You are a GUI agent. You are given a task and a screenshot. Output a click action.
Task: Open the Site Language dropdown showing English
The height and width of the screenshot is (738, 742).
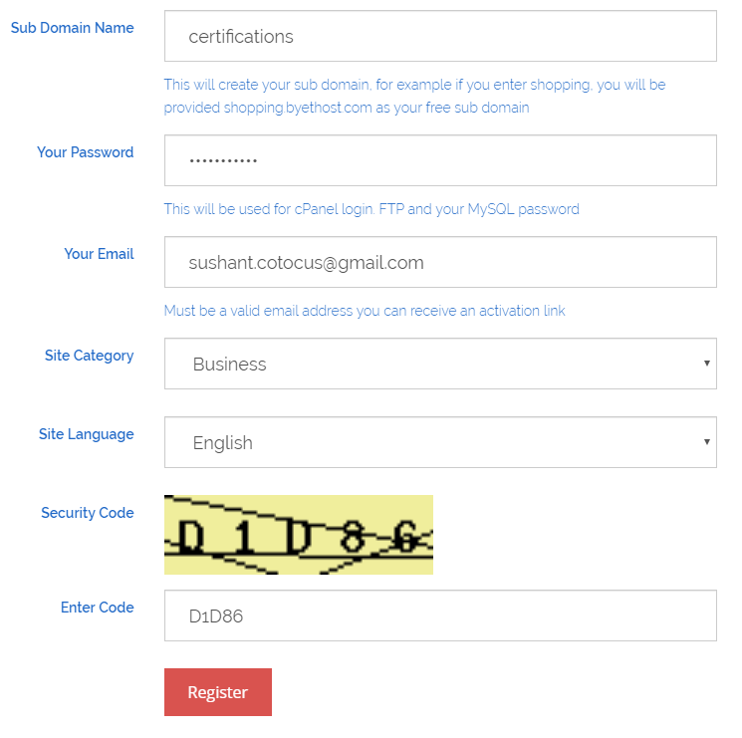pyautogui.click(x=440, y=442)
